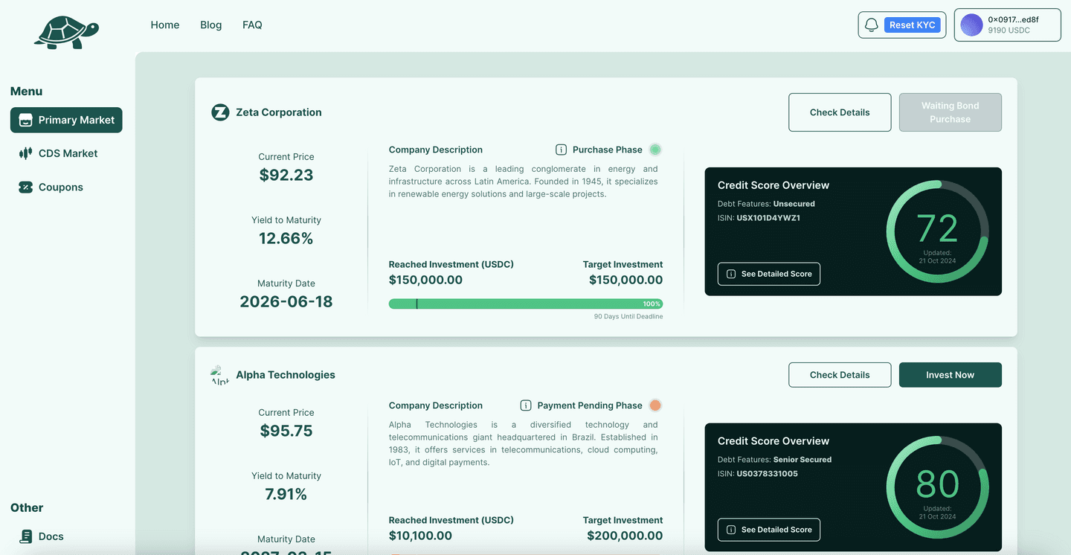The image size is (1071, 555).
Task: Click Alpha Technologies company name
Action: 286,375
